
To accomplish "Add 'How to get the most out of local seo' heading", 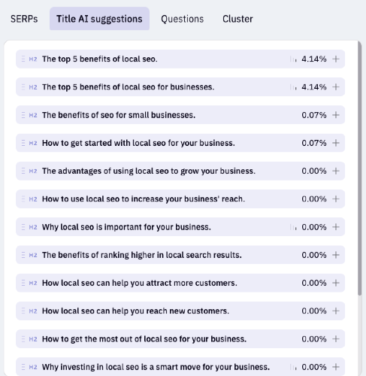I will pyautogui.click(x=336, y=339).
